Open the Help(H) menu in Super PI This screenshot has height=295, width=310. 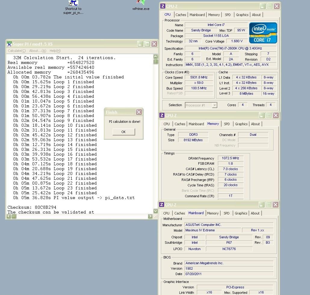point(55,51)
